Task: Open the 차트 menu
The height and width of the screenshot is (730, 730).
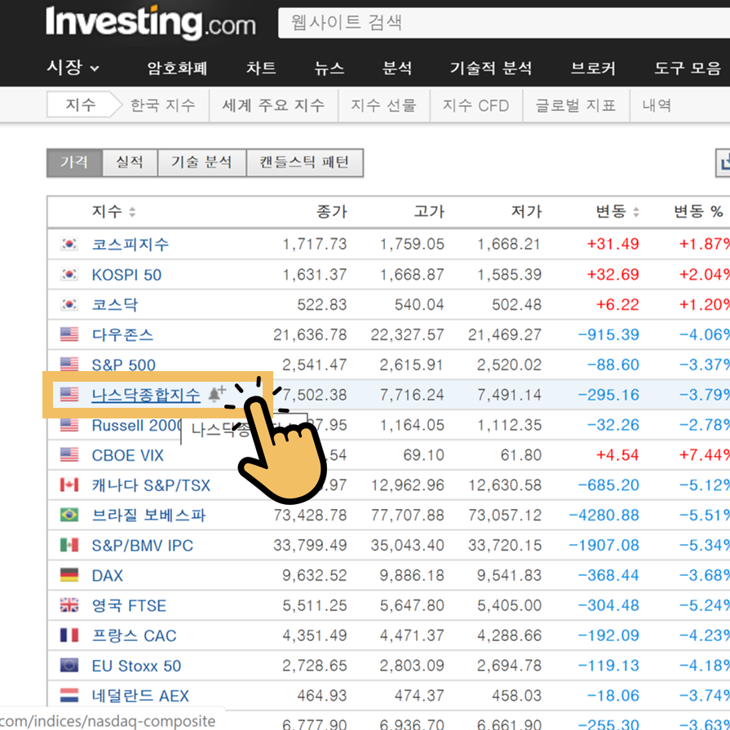Action: pos(261,68)
